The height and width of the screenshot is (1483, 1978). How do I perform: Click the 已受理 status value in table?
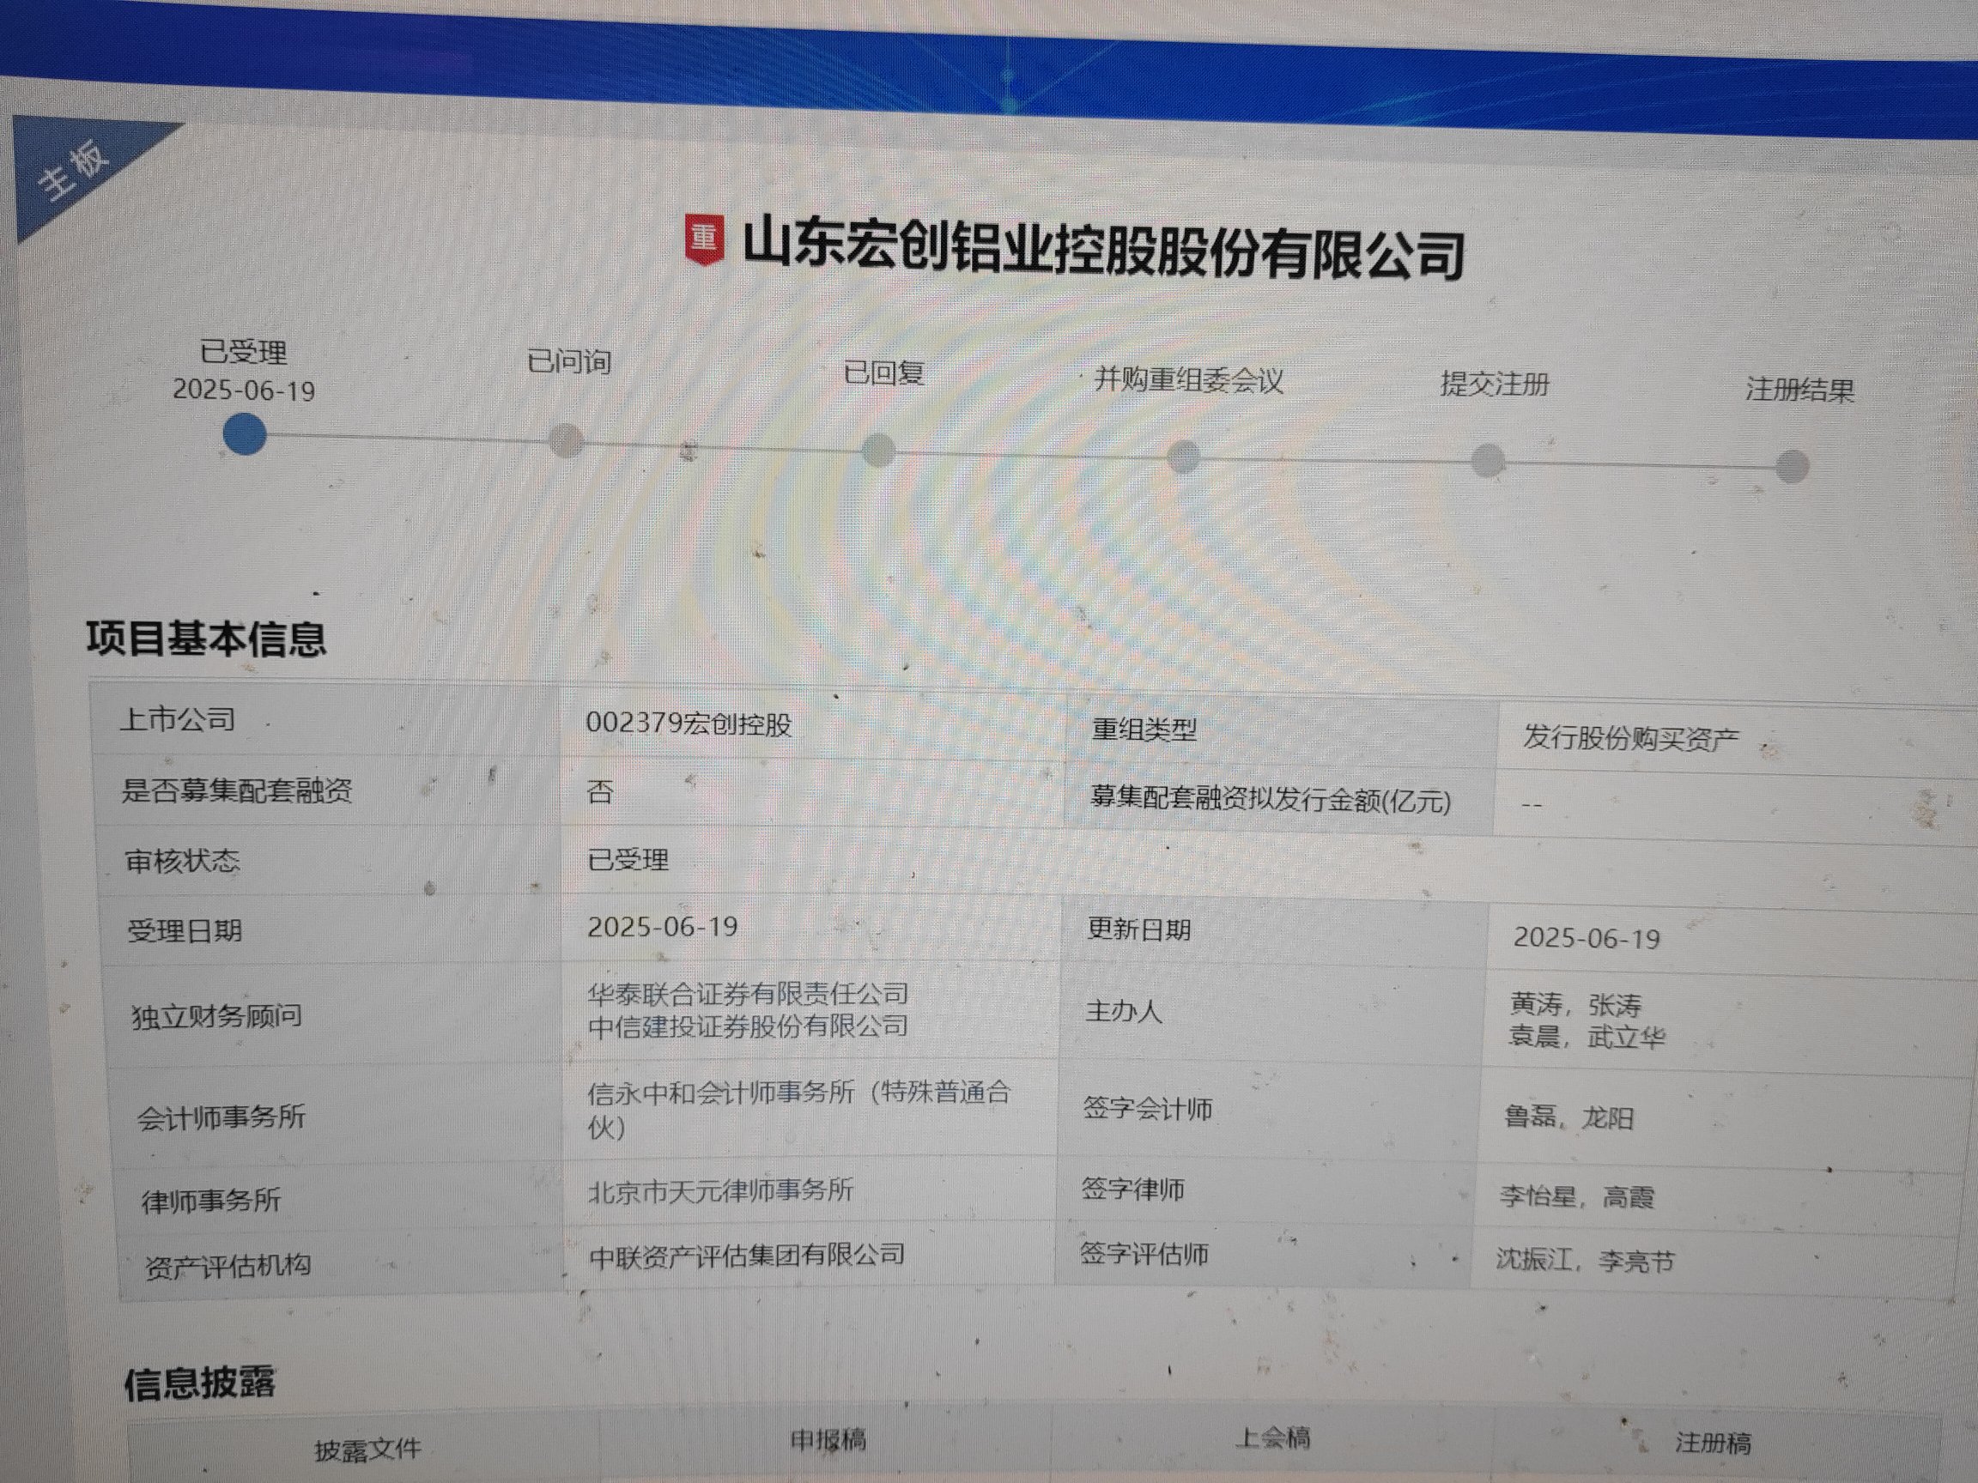[x=628, y=859]
